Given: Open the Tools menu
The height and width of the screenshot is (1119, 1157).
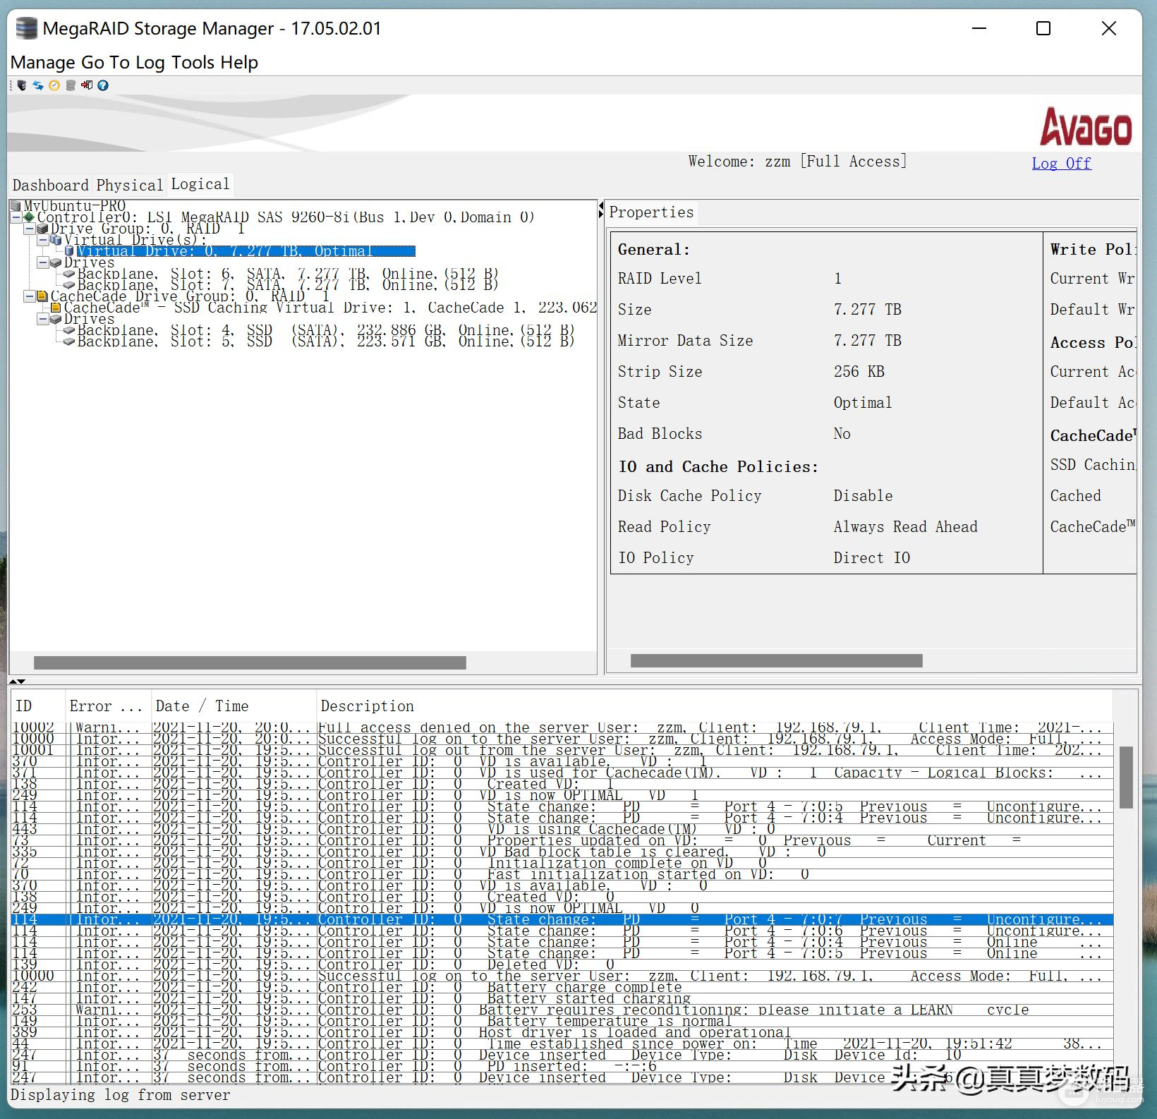Looking at the screenshot, I should pyautogui.click(x=192, y=62).
